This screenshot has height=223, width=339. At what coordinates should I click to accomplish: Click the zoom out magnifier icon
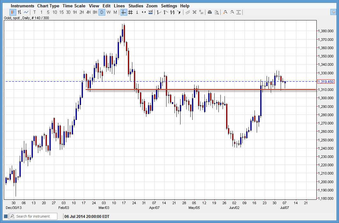click(x=232, y=12)
